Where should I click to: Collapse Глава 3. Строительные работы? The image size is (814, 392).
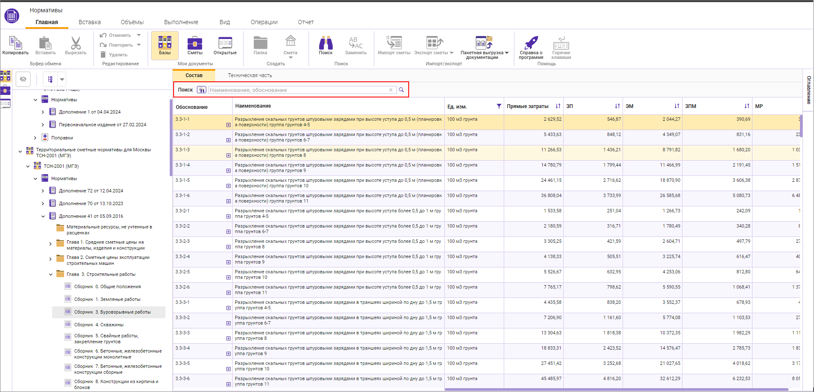click(x=51, y=274)
